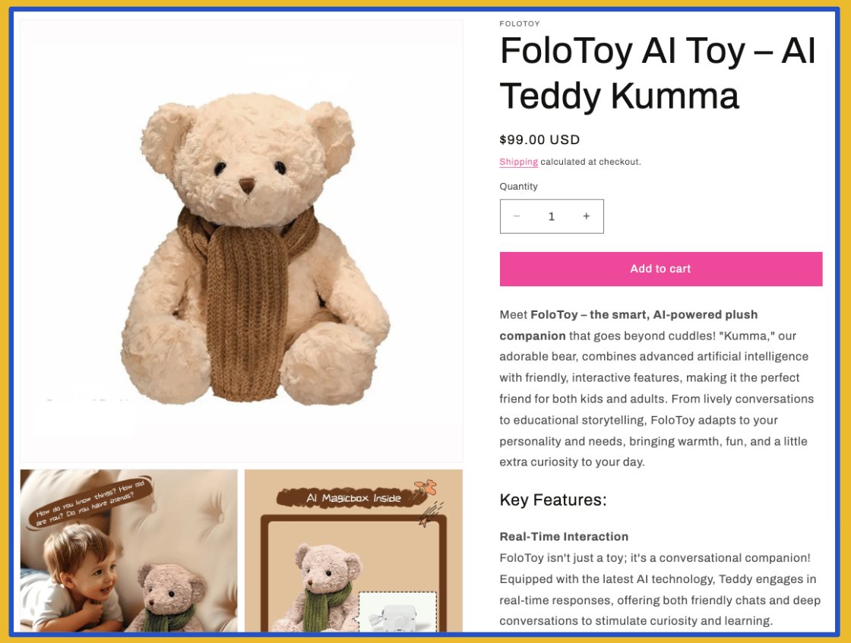The width and height of the screenshot is (851, 643).
Task: View the AI Magicbox Inside thumbnail
Action: pyautogui.click(x=354, y=551)
